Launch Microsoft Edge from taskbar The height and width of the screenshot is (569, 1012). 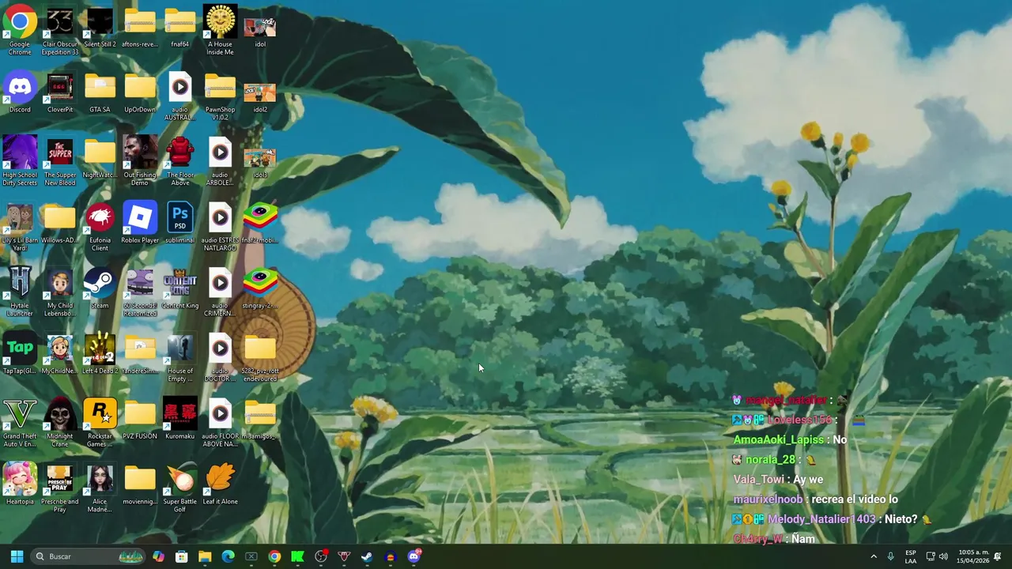click(x=228, y=556)
